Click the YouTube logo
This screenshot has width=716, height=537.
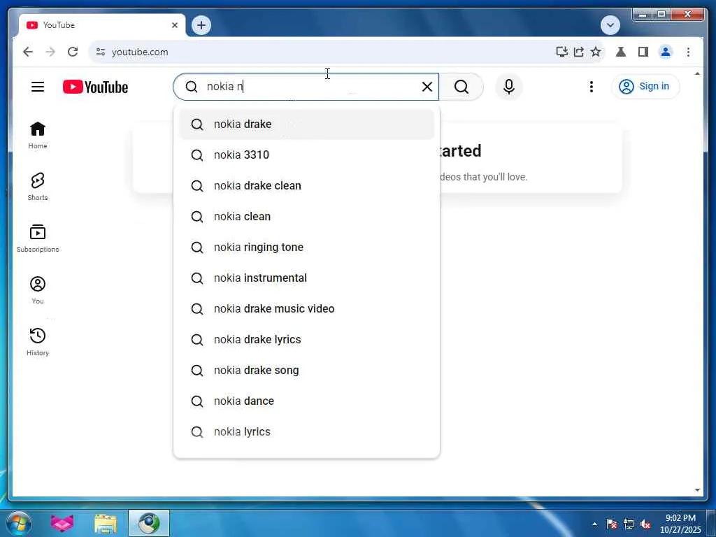coord(95,87)
